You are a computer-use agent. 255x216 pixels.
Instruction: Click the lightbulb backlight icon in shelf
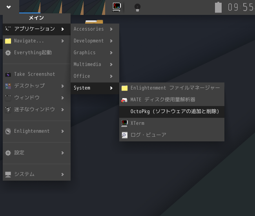click(137, 7)
